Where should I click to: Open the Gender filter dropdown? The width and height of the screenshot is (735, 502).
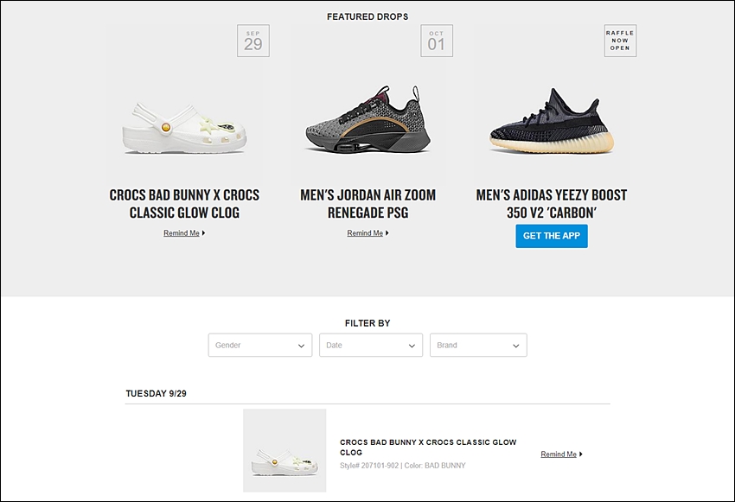tap(260, 345)
